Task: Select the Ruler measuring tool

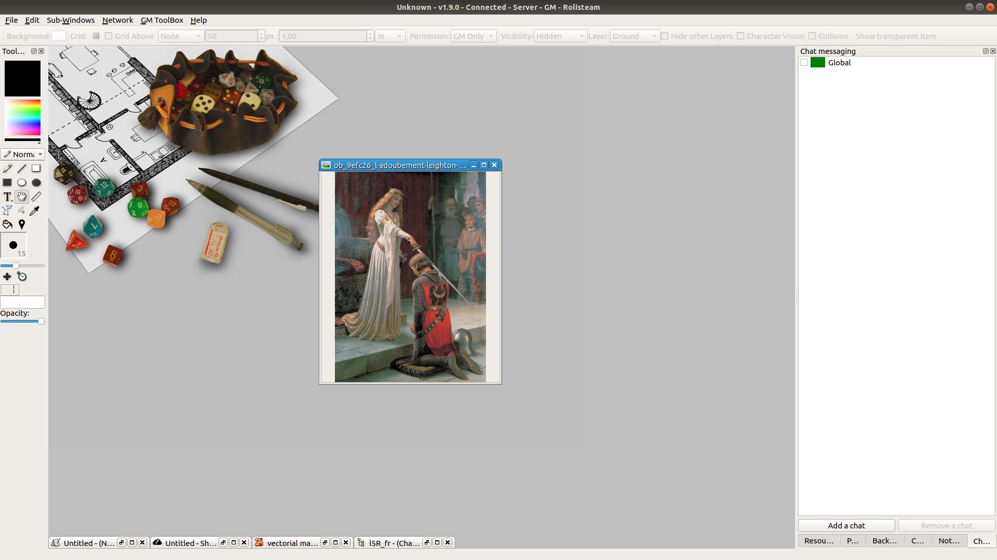Action: point(36,197)
